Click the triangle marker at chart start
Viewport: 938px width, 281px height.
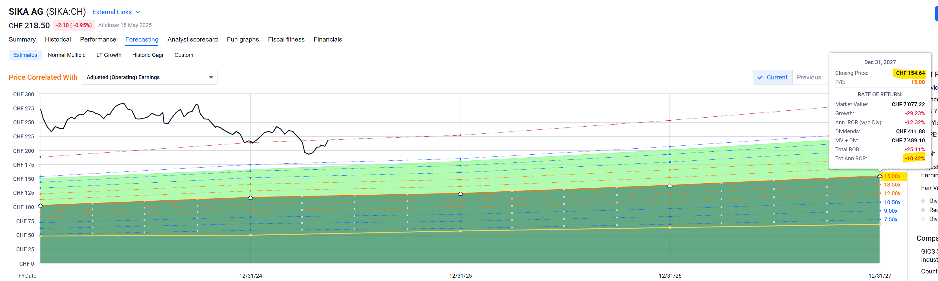coord(40,205)
